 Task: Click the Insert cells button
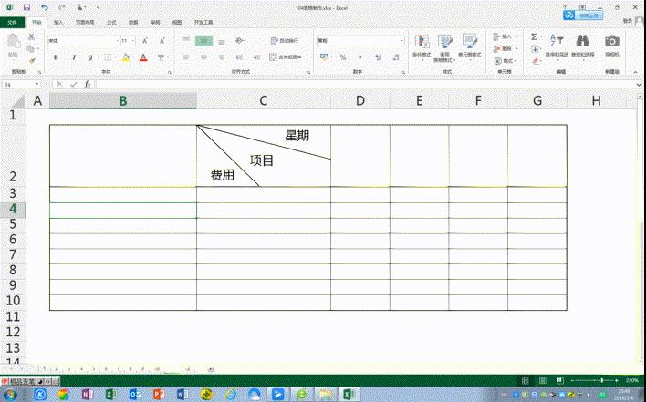tap(502, 37)
